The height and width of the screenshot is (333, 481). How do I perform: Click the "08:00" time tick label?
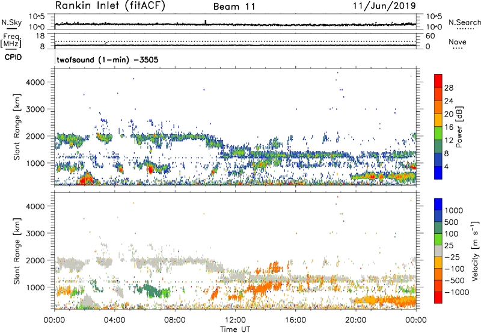pos(175,320)
